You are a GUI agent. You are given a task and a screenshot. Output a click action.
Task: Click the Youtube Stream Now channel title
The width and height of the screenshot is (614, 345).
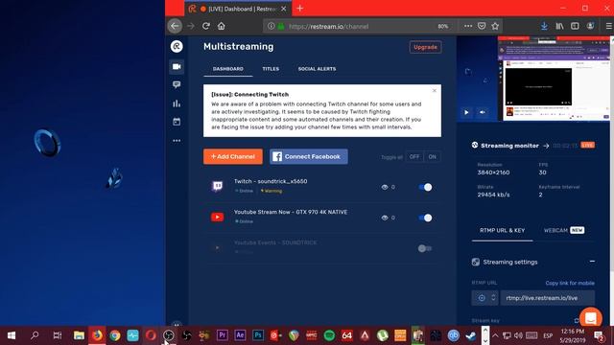291,212
